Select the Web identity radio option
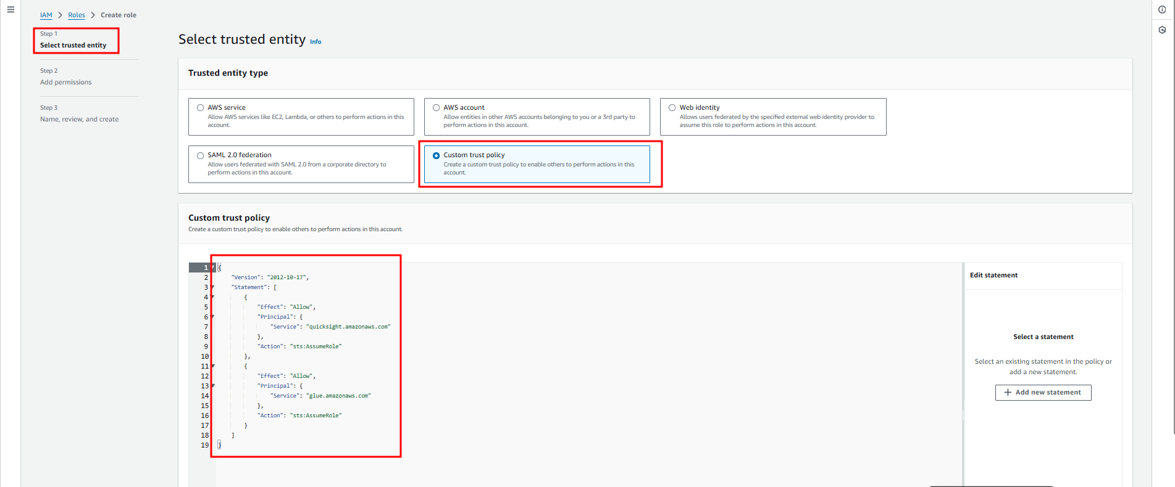Screen dimensions: 1175x487 point(672,108)
